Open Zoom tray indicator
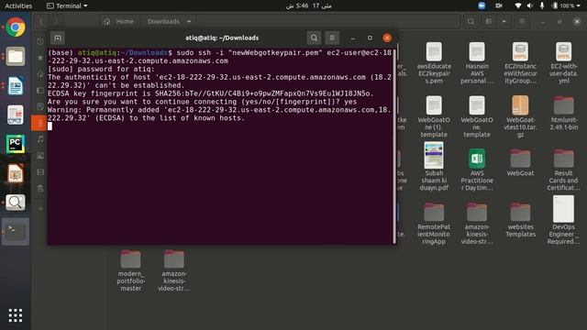Image resolution: width=587 pixels, height=330 pixels. point(482,5)
